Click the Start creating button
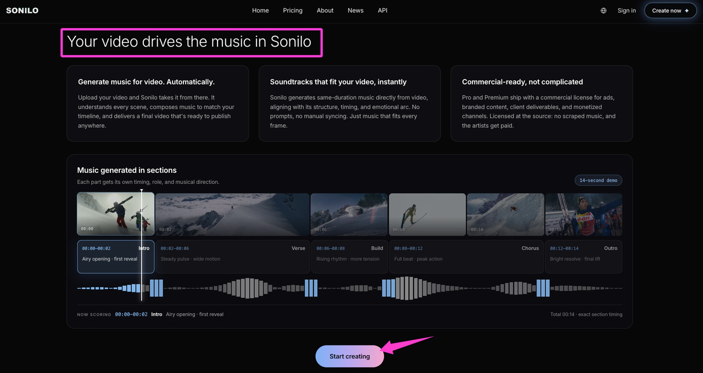This screenshot has height=373, width=703. click(x=350, y=357)
